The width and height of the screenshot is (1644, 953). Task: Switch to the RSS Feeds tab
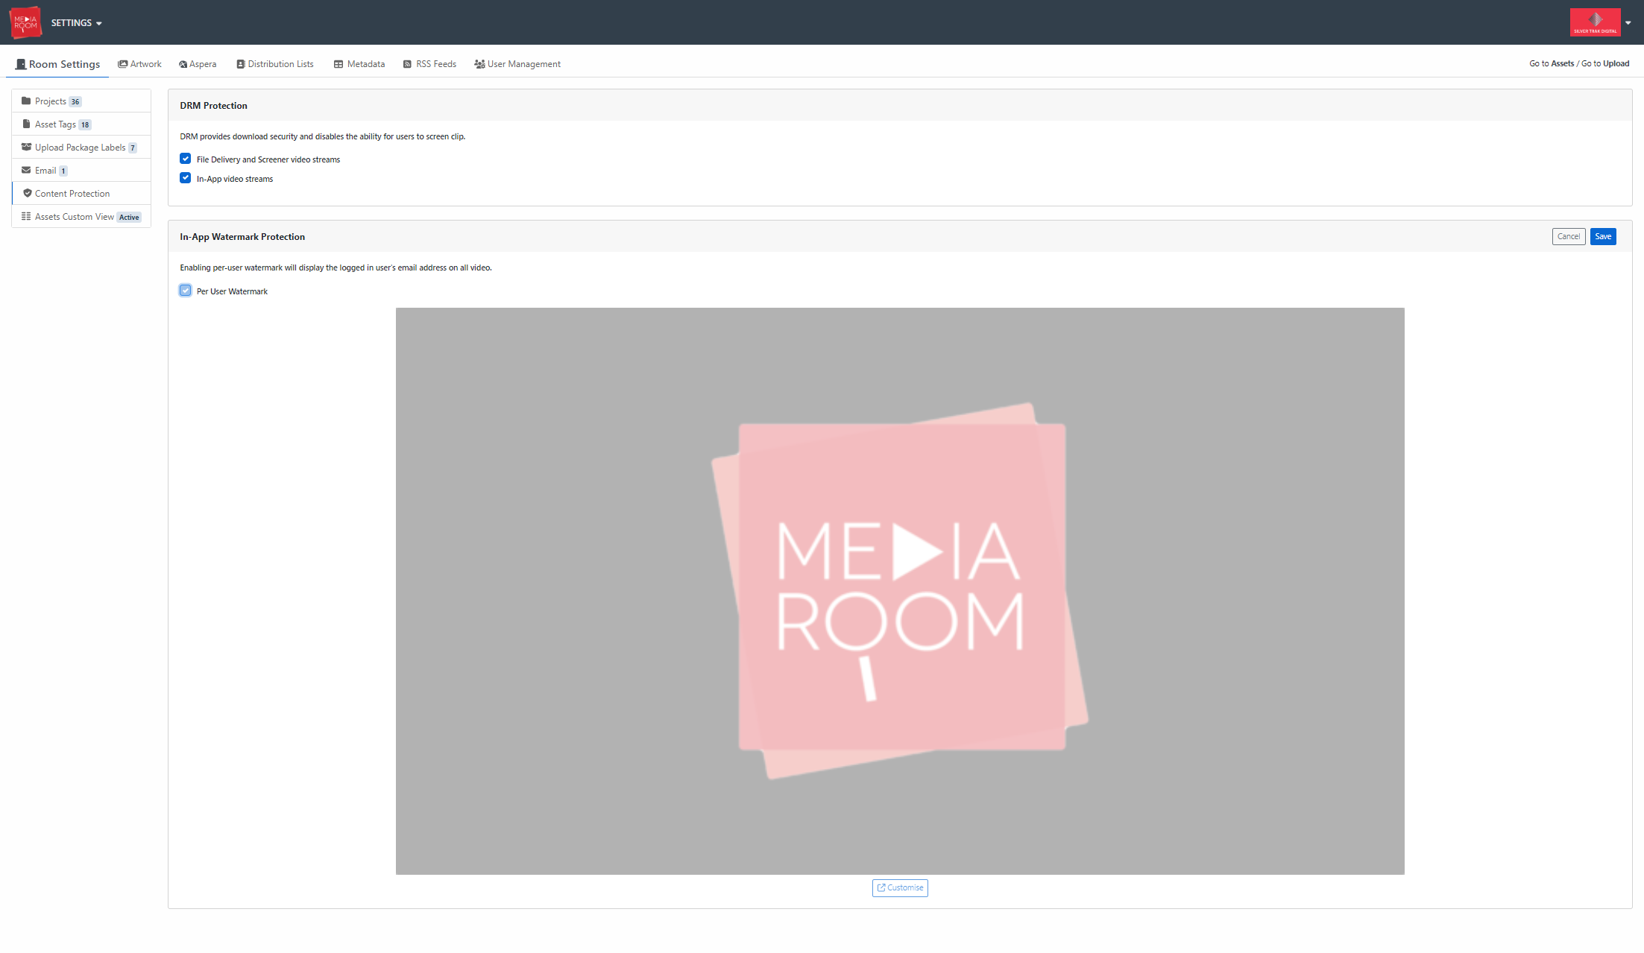point(430,64)
